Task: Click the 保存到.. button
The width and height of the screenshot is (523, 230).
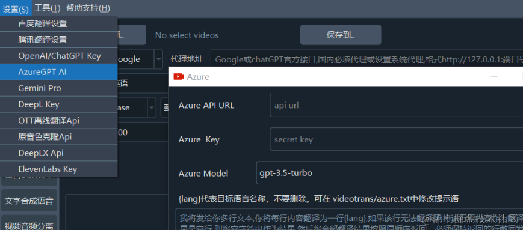Action: (341, 35)
